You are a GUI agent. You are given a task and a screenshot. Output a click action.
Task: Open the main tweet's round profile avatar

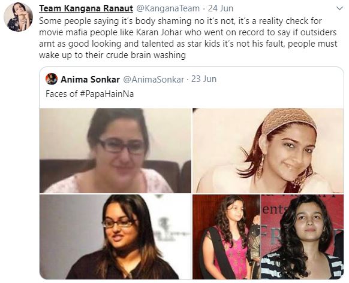tap(18, 17)
